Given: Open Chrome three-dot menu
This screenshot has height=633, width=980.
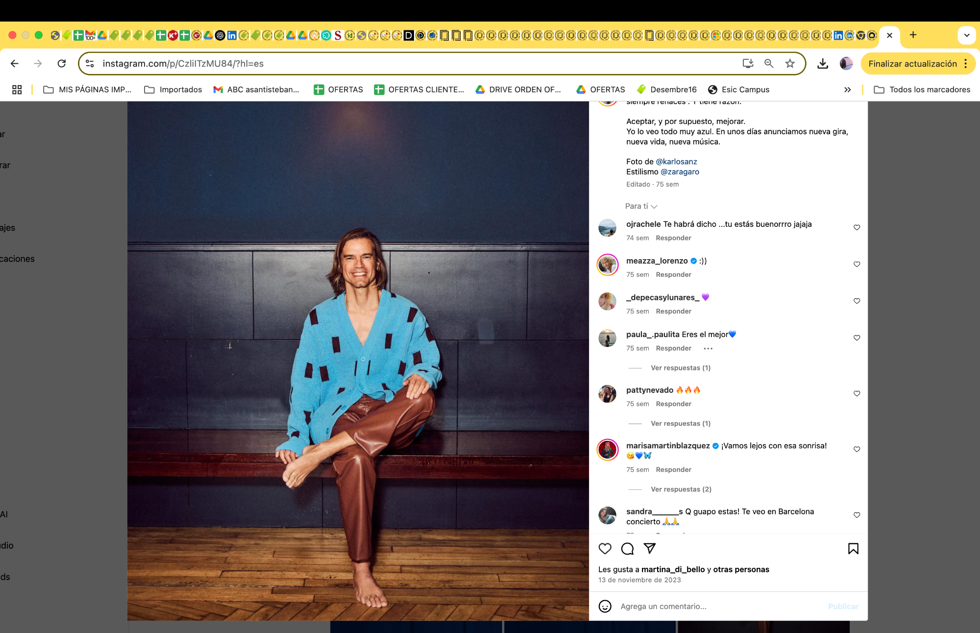Looking at the screenshot, I should 966,64.
